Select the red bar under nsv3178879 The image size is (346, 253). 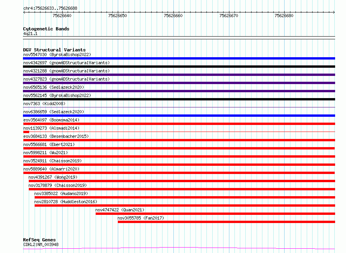(182, 189)
